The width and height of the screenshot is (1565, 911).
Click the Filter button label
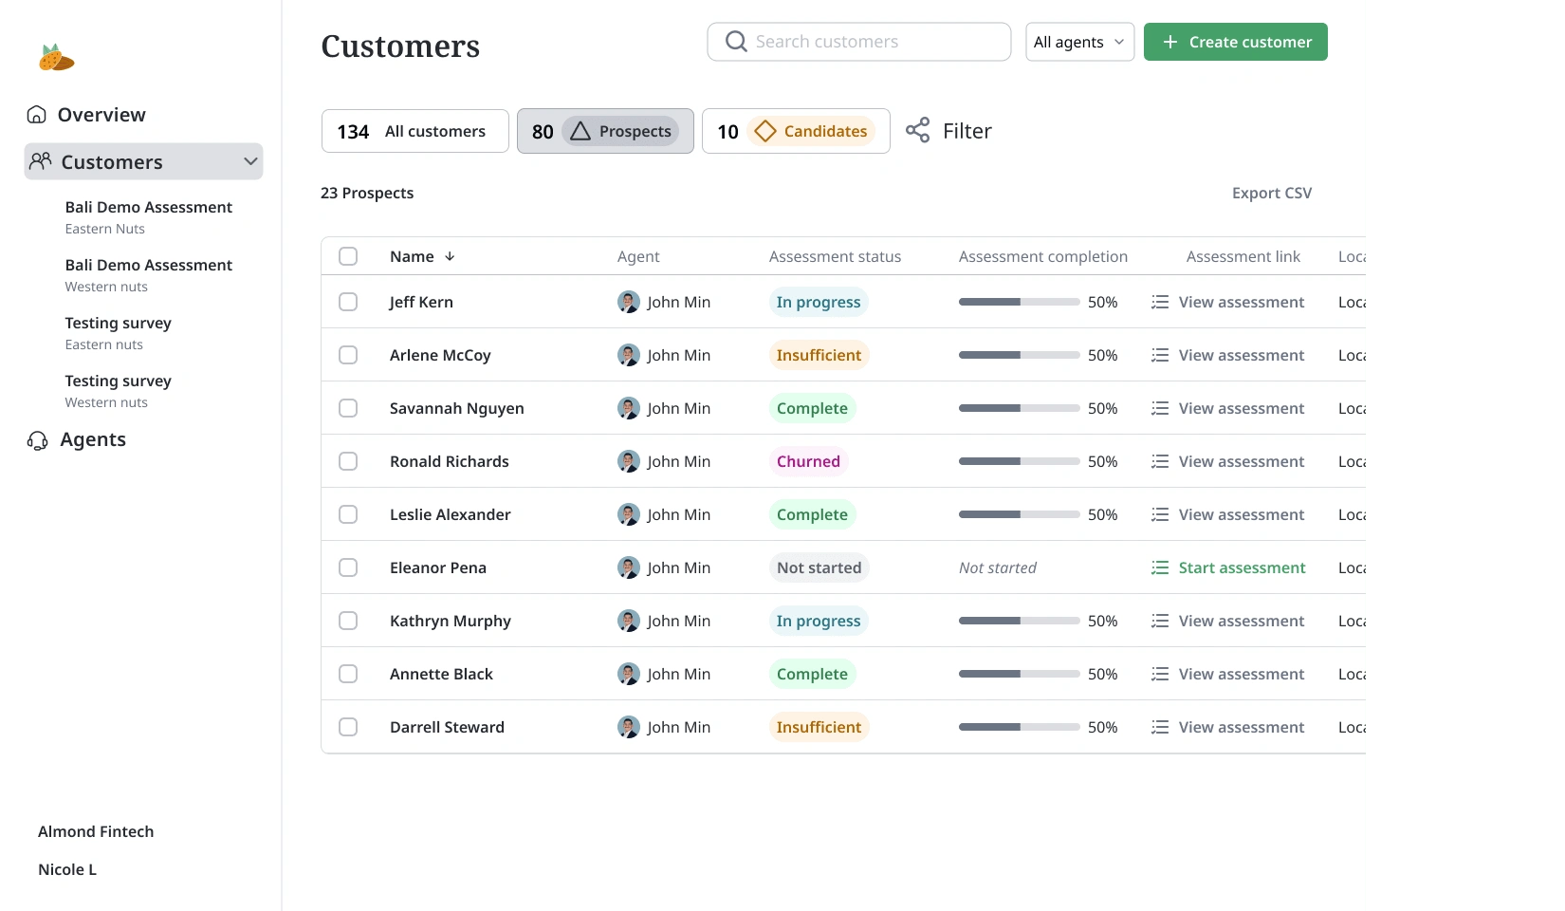pyautogui.click(x=967, y=131)
